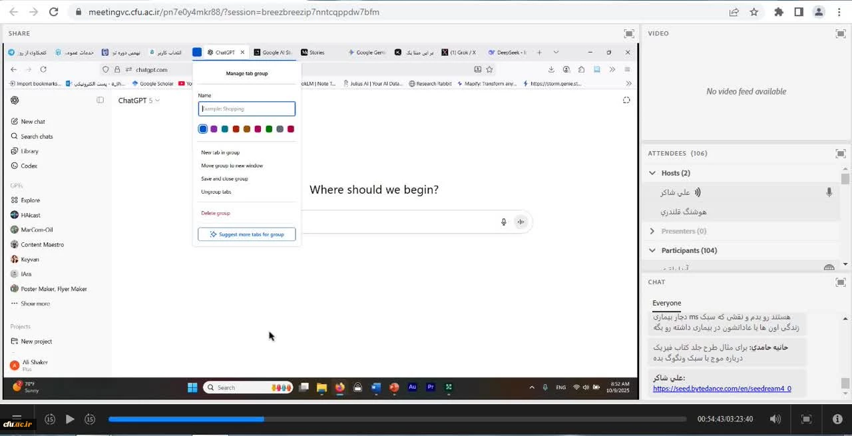This screenshot has width=852, height=436.
Task: Mute the recording volume
Action: point(775,419)
